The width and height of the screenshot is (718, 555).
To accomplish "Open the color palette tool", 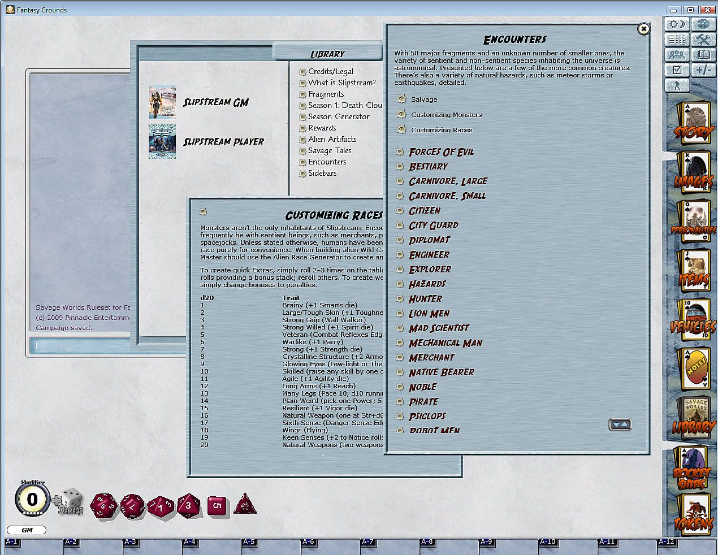I will (x=703, y=24).
